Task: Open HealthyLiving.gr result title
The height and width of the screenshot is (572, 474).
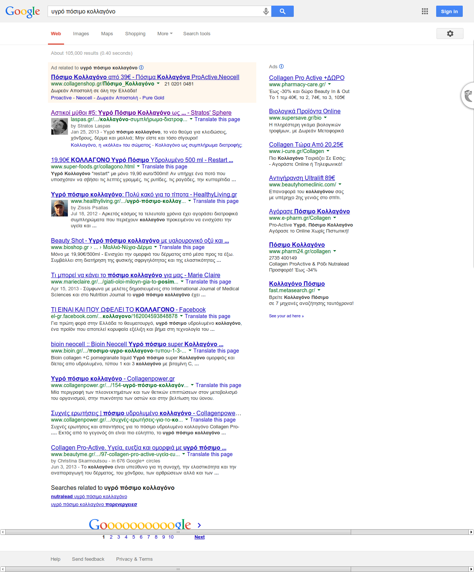Action: 144,194
